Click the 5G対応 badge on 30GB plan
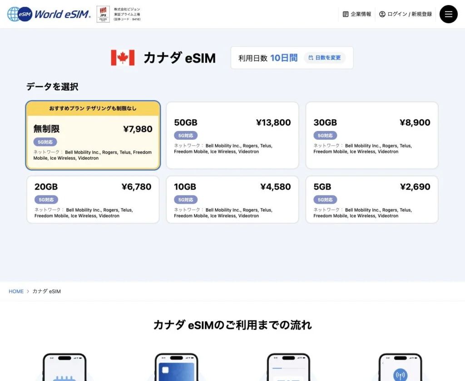 [325, 136]
